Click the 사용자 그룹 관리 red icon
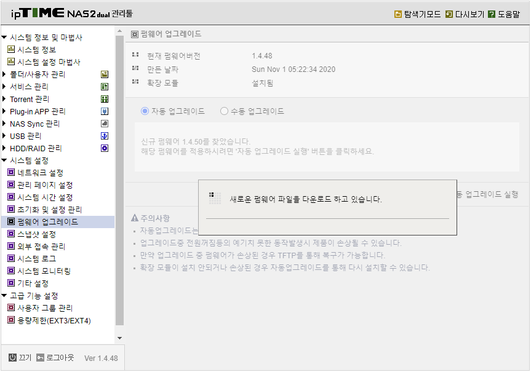 (11, 307)
